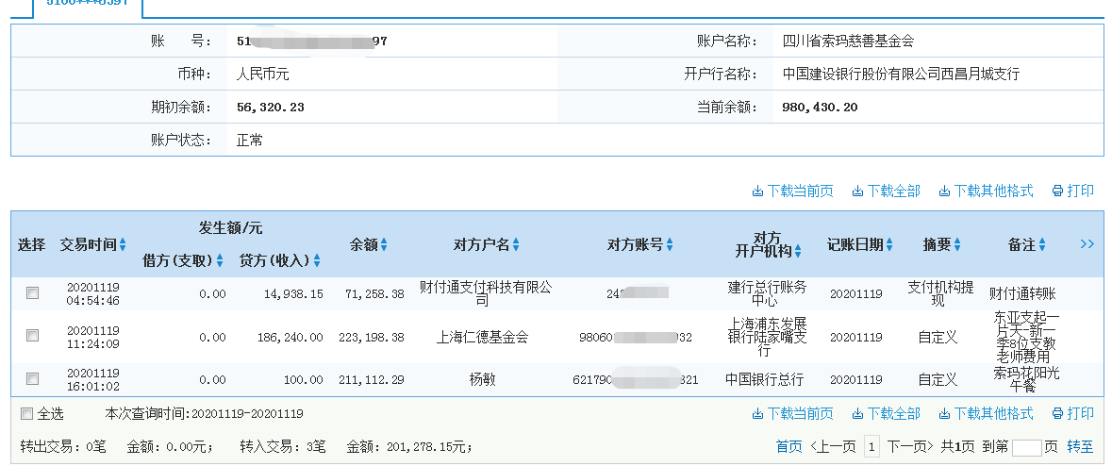The image size is (1112, 466).
Task: Click transaction time 20201119 16:01:02
Action: click(93, 379)
